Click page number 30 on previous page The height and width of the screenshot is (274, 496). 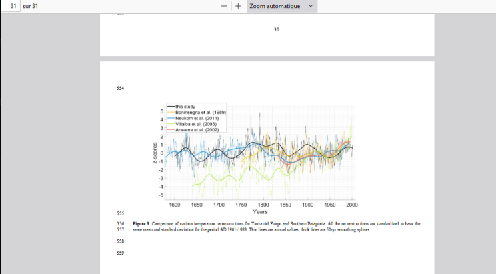tap(277, 29)
